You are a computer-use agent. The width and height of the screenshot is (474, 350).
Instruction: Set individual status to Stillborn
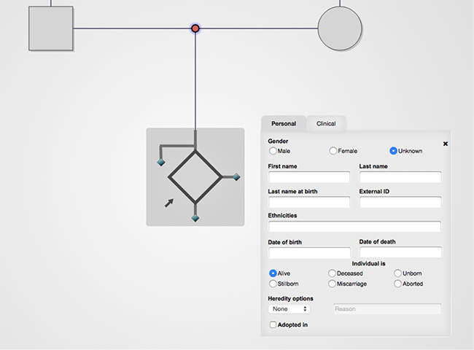[x=273, y=284]
